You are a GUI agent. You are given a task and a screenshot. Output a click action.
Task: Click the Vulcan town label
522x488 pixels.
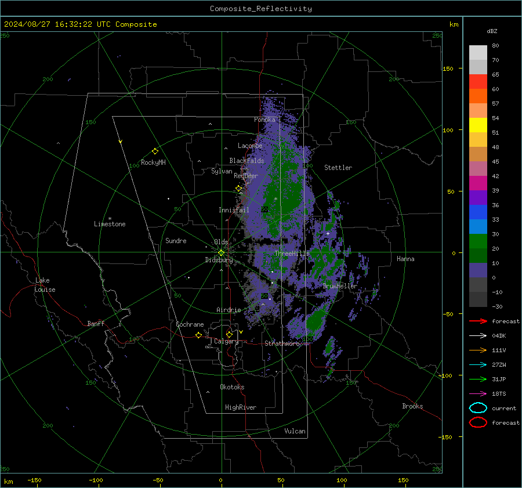click(295, 431)
